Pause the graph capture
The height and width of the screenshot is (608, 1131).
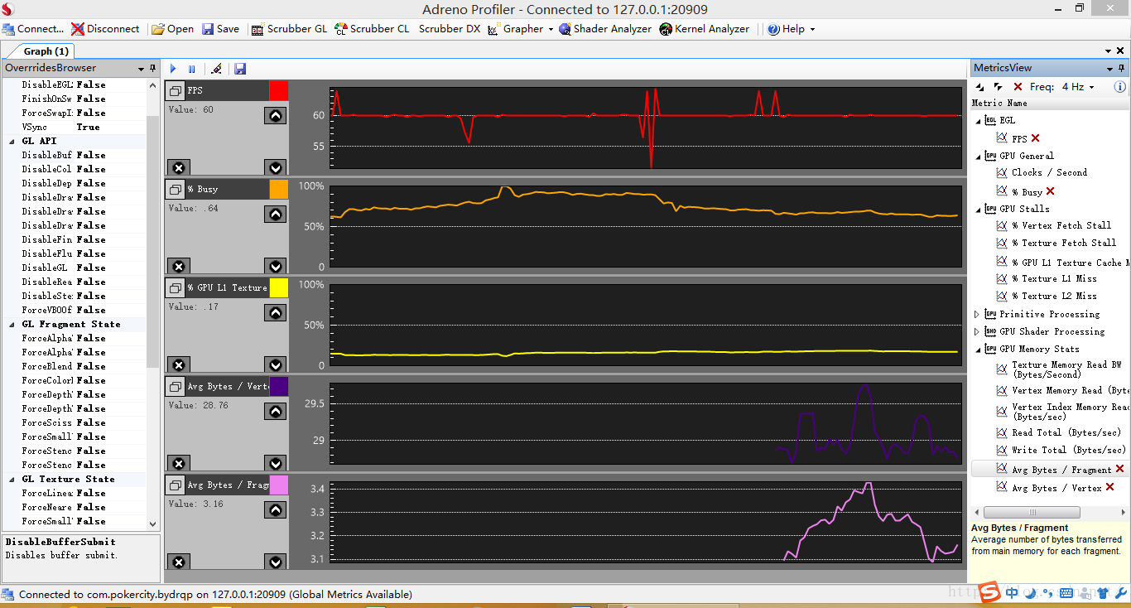pyautogui.click(x=192, y=69)
